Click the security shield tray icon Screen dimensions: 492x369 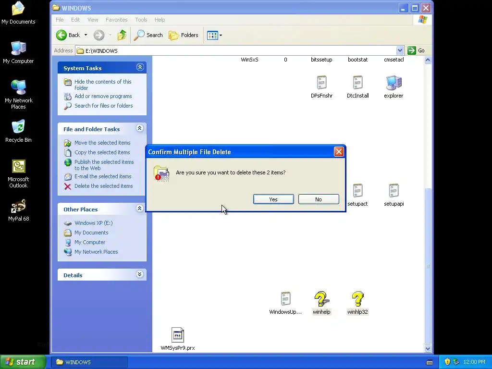pyautogui.click(x=447, y=362)
